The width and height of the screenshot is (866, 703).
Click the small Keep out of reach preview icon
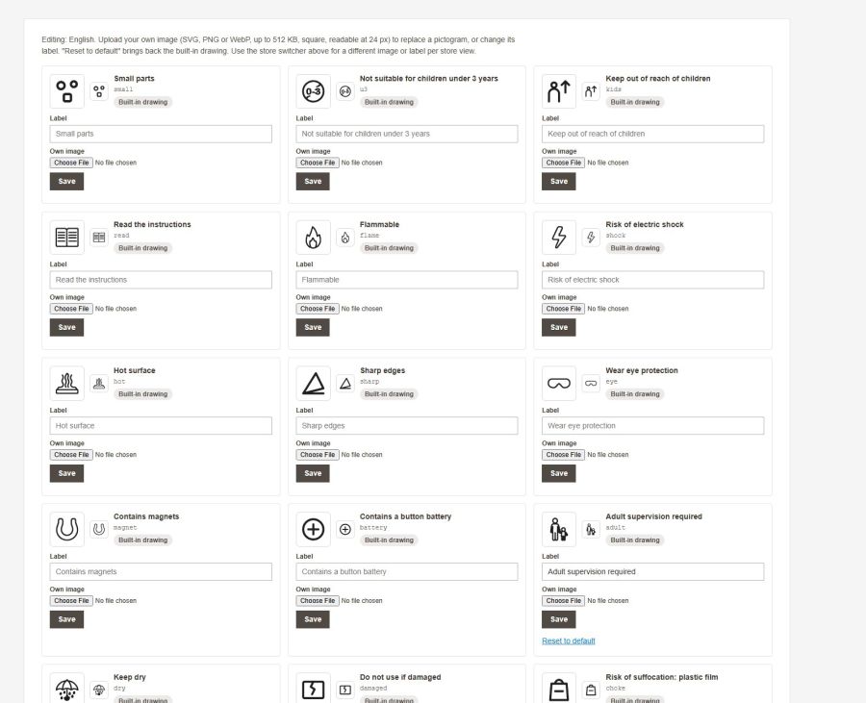point(591,91)
